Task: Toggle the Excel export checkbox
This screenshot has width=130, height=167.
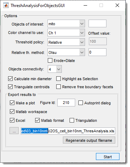Action: coord(12,120)
